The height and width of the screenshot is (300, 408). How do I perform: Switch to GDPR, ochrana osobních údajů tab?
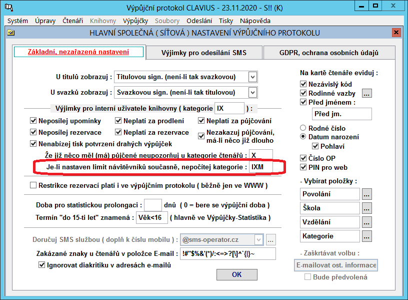tap(329, 53)
